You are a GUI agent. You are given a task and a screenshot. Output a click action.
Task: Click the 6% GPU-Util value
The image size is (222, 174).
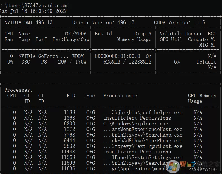(x=177, y=62)
